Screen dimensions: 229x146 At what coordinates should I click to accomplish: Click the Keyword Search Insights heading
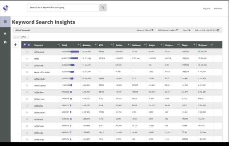44,22
